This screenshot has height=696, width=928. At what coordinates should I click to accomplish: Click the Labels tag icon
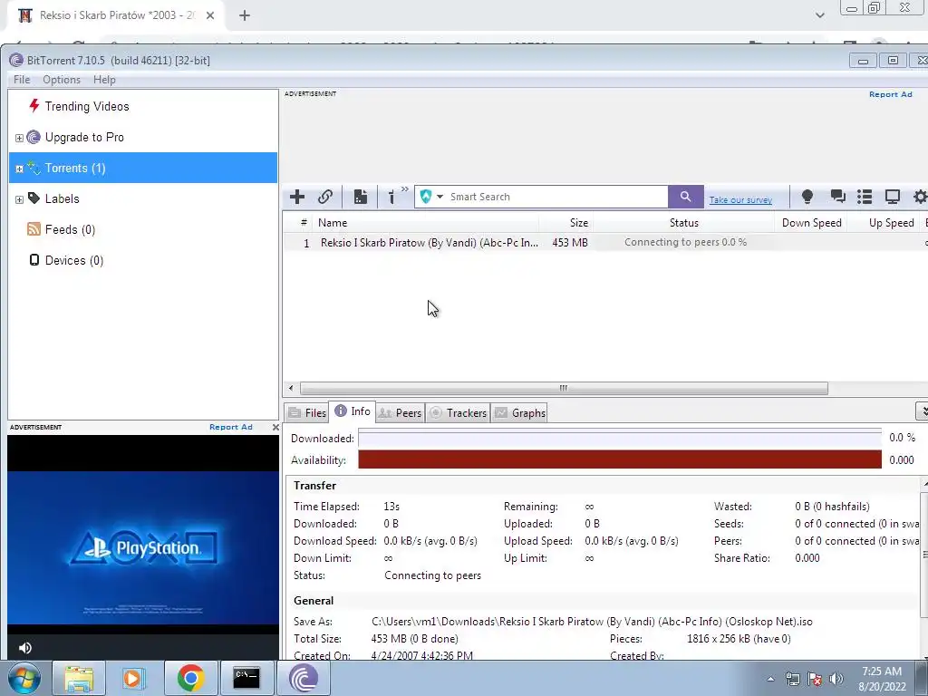coord(34,198)
